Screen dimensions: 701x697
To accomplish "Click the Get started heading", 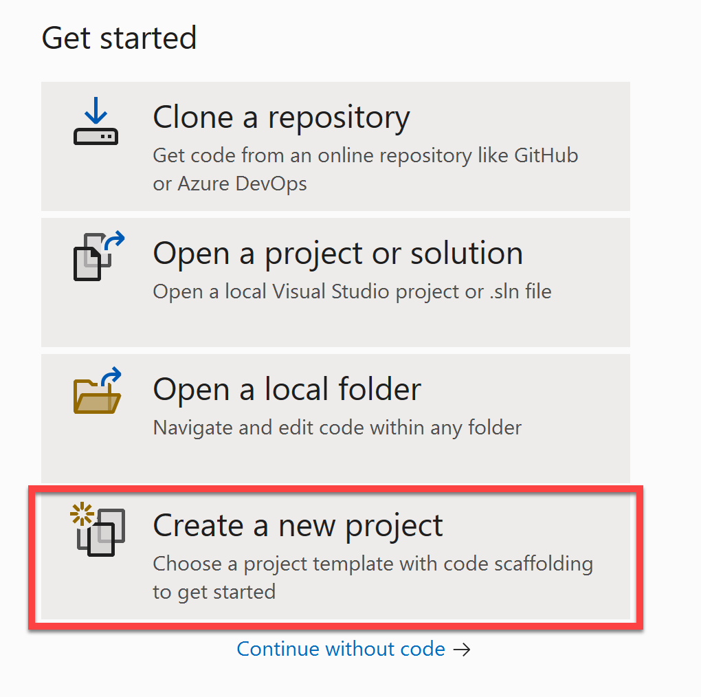I will tap(118, 38).
